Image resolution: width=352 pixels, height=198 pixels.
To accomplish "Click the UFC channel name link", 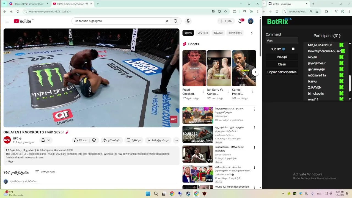I will point(16,139).
